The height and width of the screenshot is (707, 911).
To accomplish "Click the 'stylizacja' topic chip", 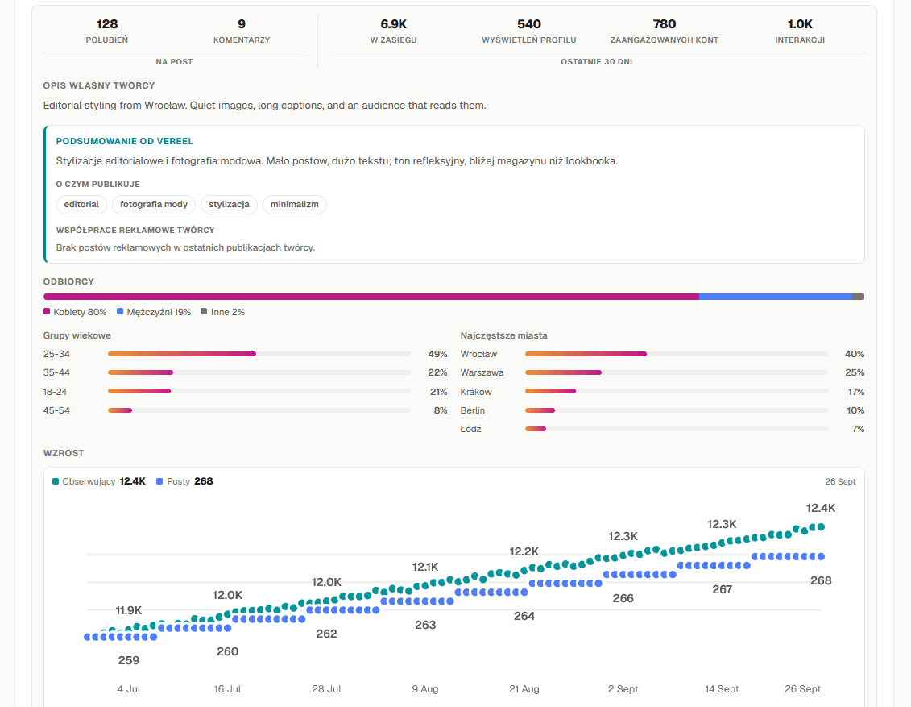I will [x=229, y=205].
